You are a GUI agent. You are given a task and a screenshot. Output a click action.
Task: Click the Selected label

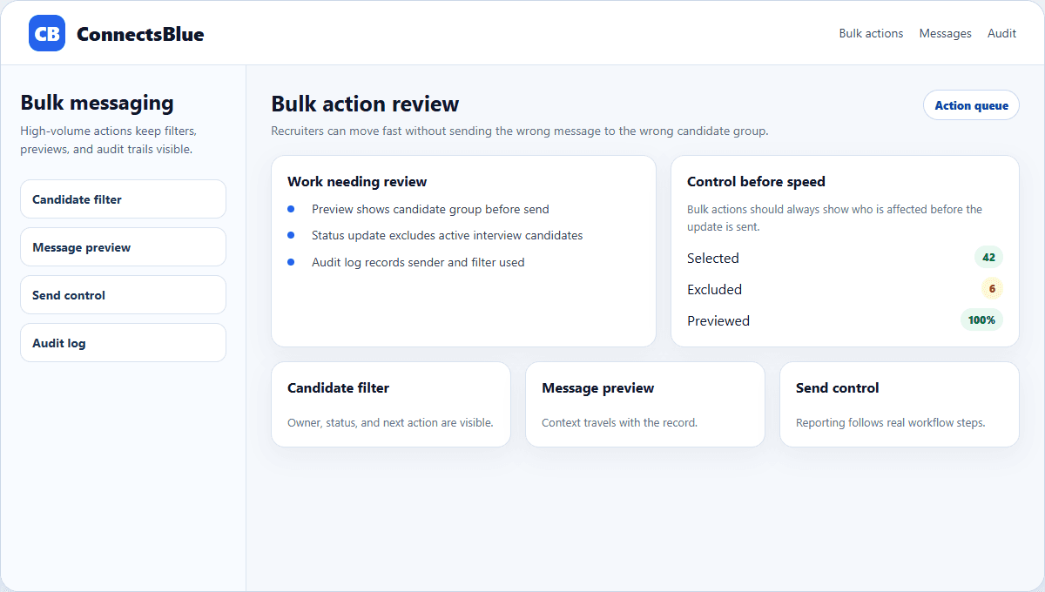[712, 259]
